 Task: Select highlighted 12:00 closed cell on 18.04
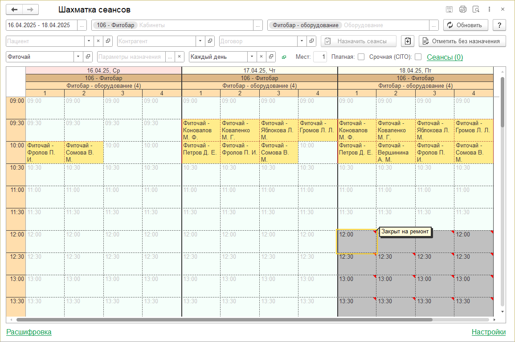[x=357, y=241]
